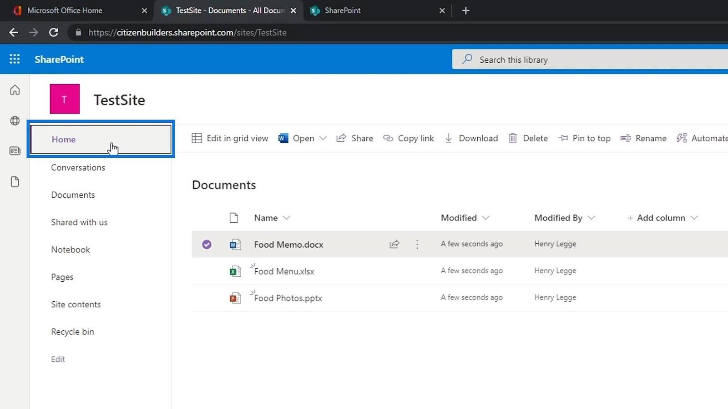
Task: Click the search magnifier icon
Action: click(467, 59)
